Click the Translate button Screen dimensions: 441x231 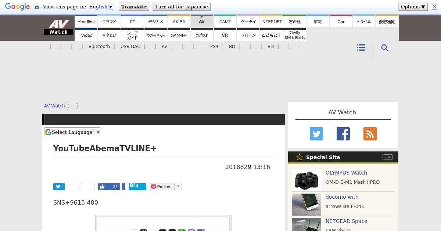pyautogui.click(x=134, y=7)
